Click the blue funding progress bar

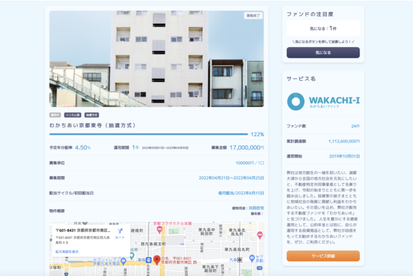[149, 134]
